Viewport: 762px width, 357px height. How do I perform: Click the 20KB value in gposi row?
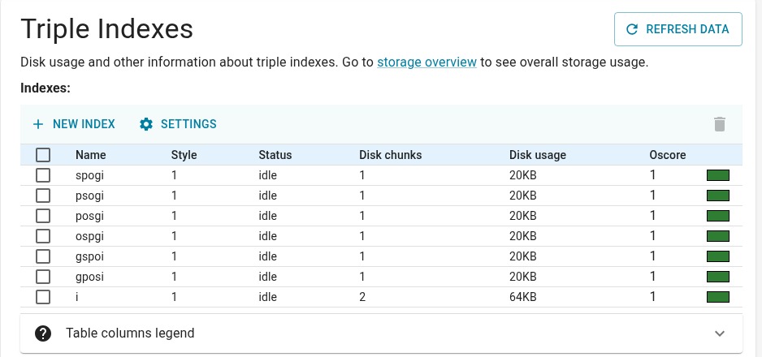click(x=523, y=277)
